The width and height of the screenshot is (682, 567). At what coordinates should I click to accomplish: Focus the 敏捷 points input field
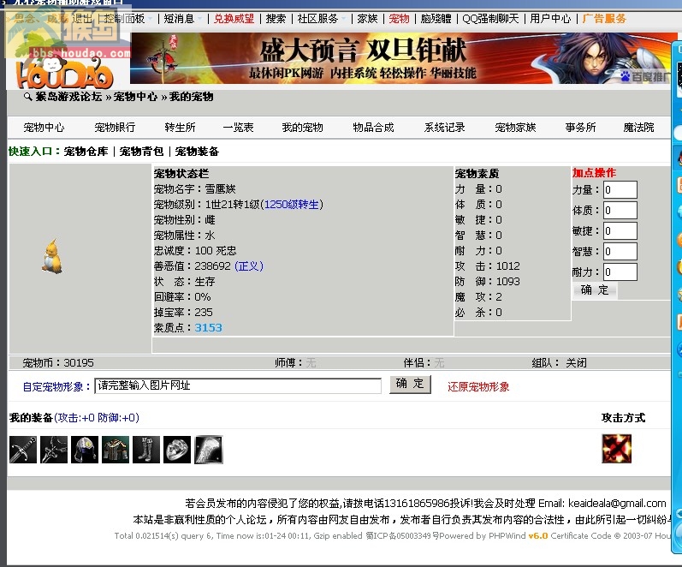(620, 230)
